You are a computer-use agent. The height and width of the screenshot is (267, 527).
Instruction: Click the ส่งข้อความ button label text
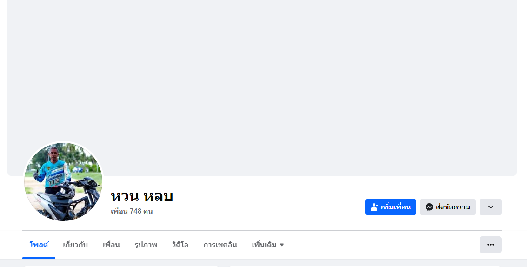click(x=453, y=207)
